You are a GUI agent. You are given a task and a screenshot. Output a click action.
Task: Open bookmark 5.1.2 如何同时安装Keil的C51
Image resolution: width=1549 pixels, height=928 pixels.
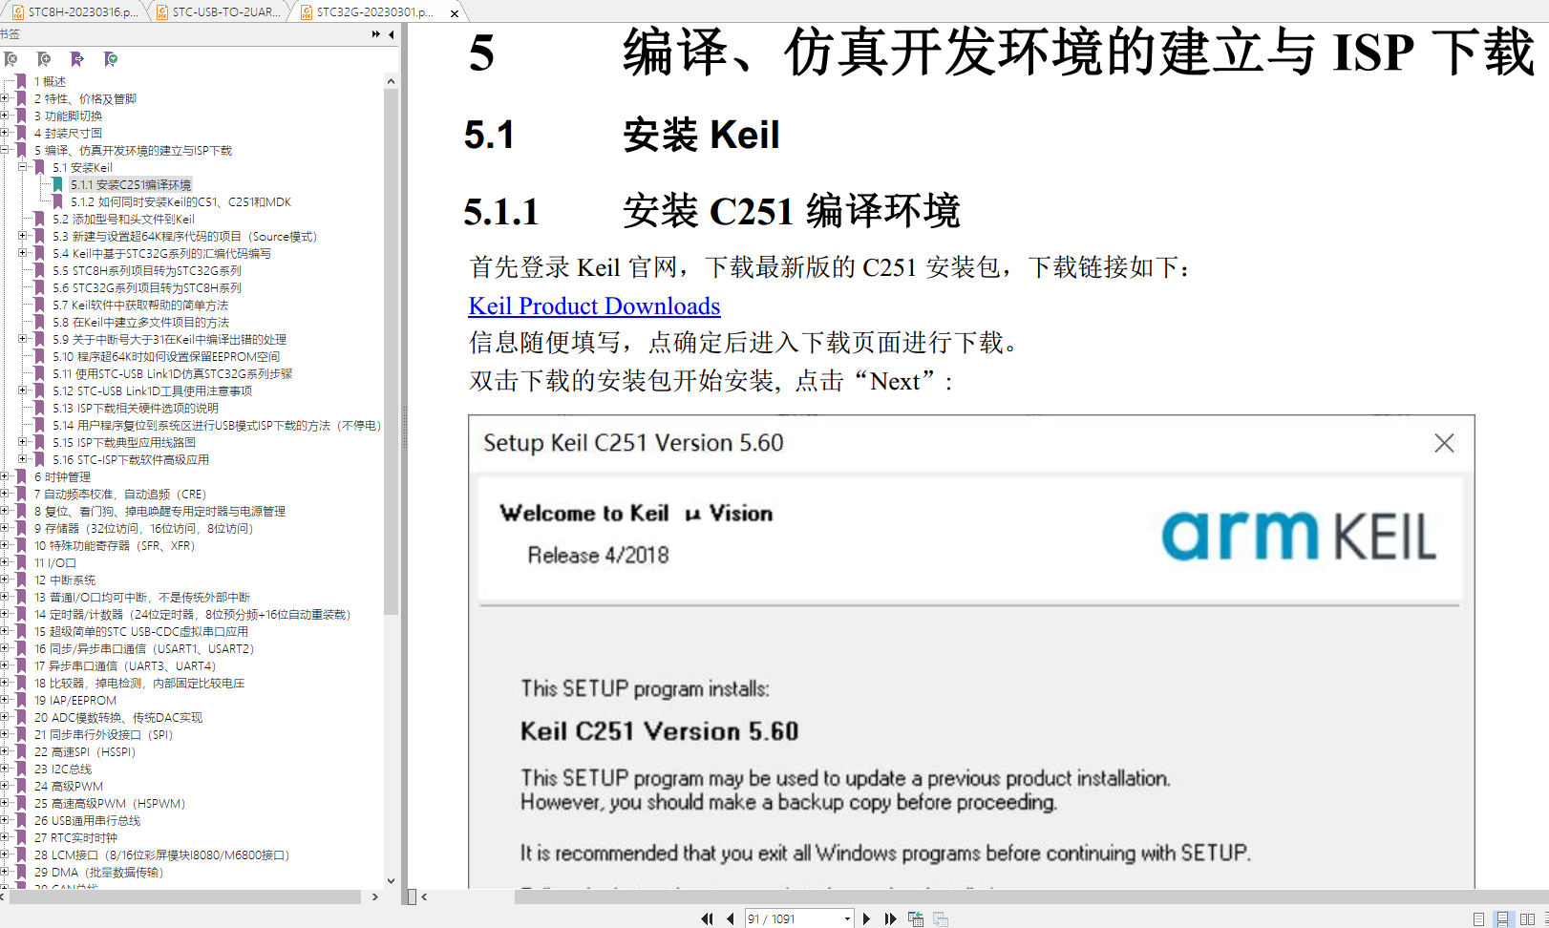click(x=180, y=201)
